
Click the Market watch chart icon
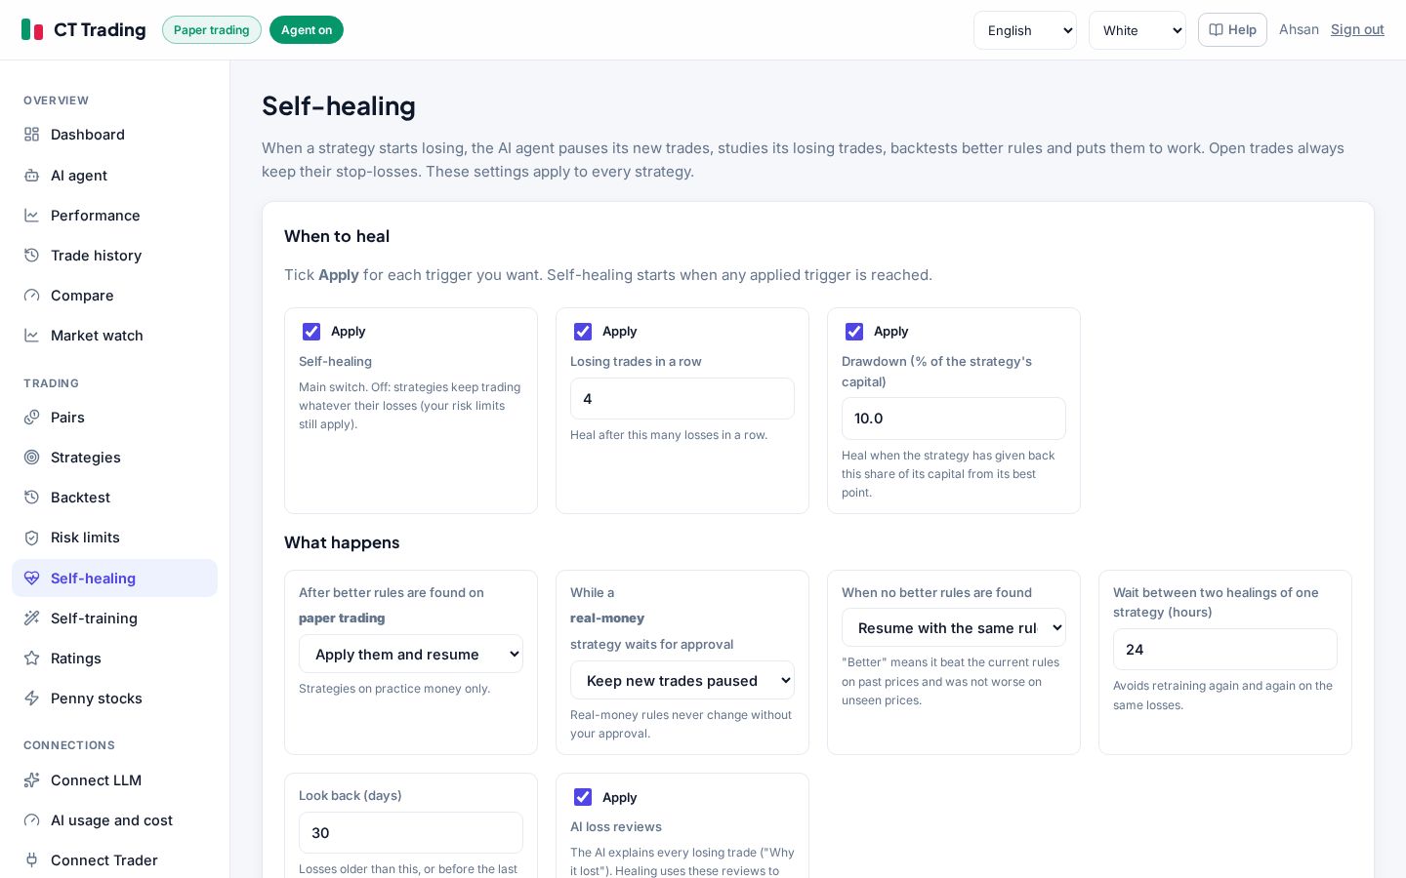point(31,336)
